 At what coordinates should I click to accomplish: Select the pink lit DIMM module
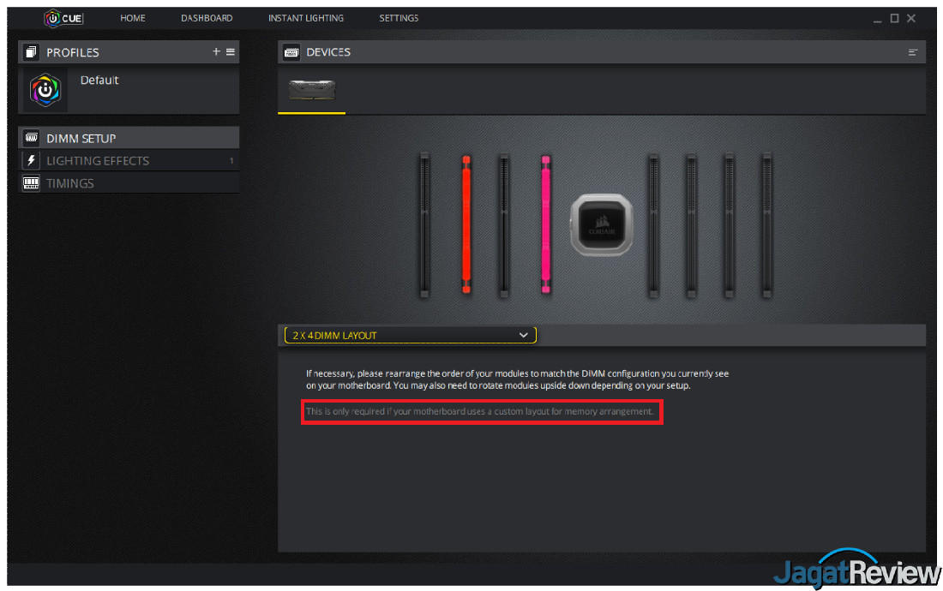pos(545,224)
